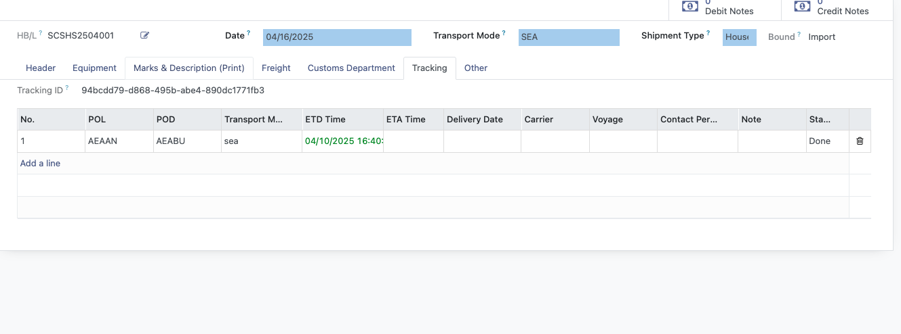Switch to the Equipment tab
Viewport: 901px width, 334px height.
[x=95, y=68]
